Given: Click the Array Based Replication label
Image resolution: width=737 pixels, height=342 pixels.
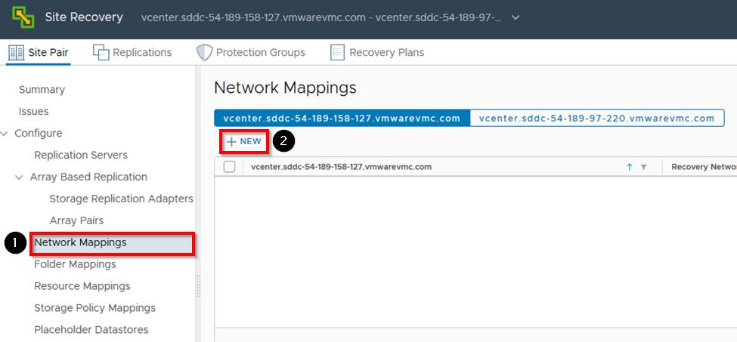Looking at the screenshot, I should click(x=88, y=177).
